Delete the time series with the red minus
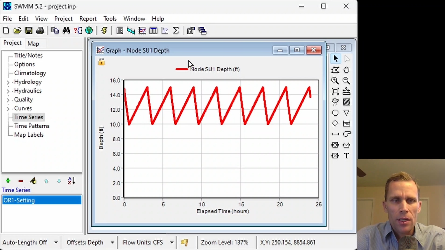This screenshot has width=445, height=250. coord(21,181)
